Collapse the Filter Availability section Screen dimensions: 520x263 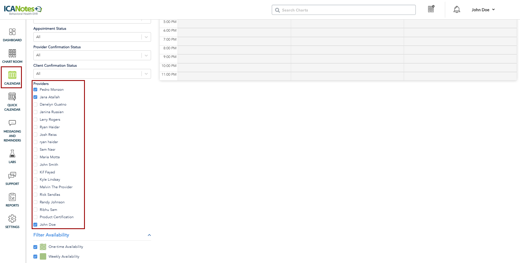click(149, 235)
